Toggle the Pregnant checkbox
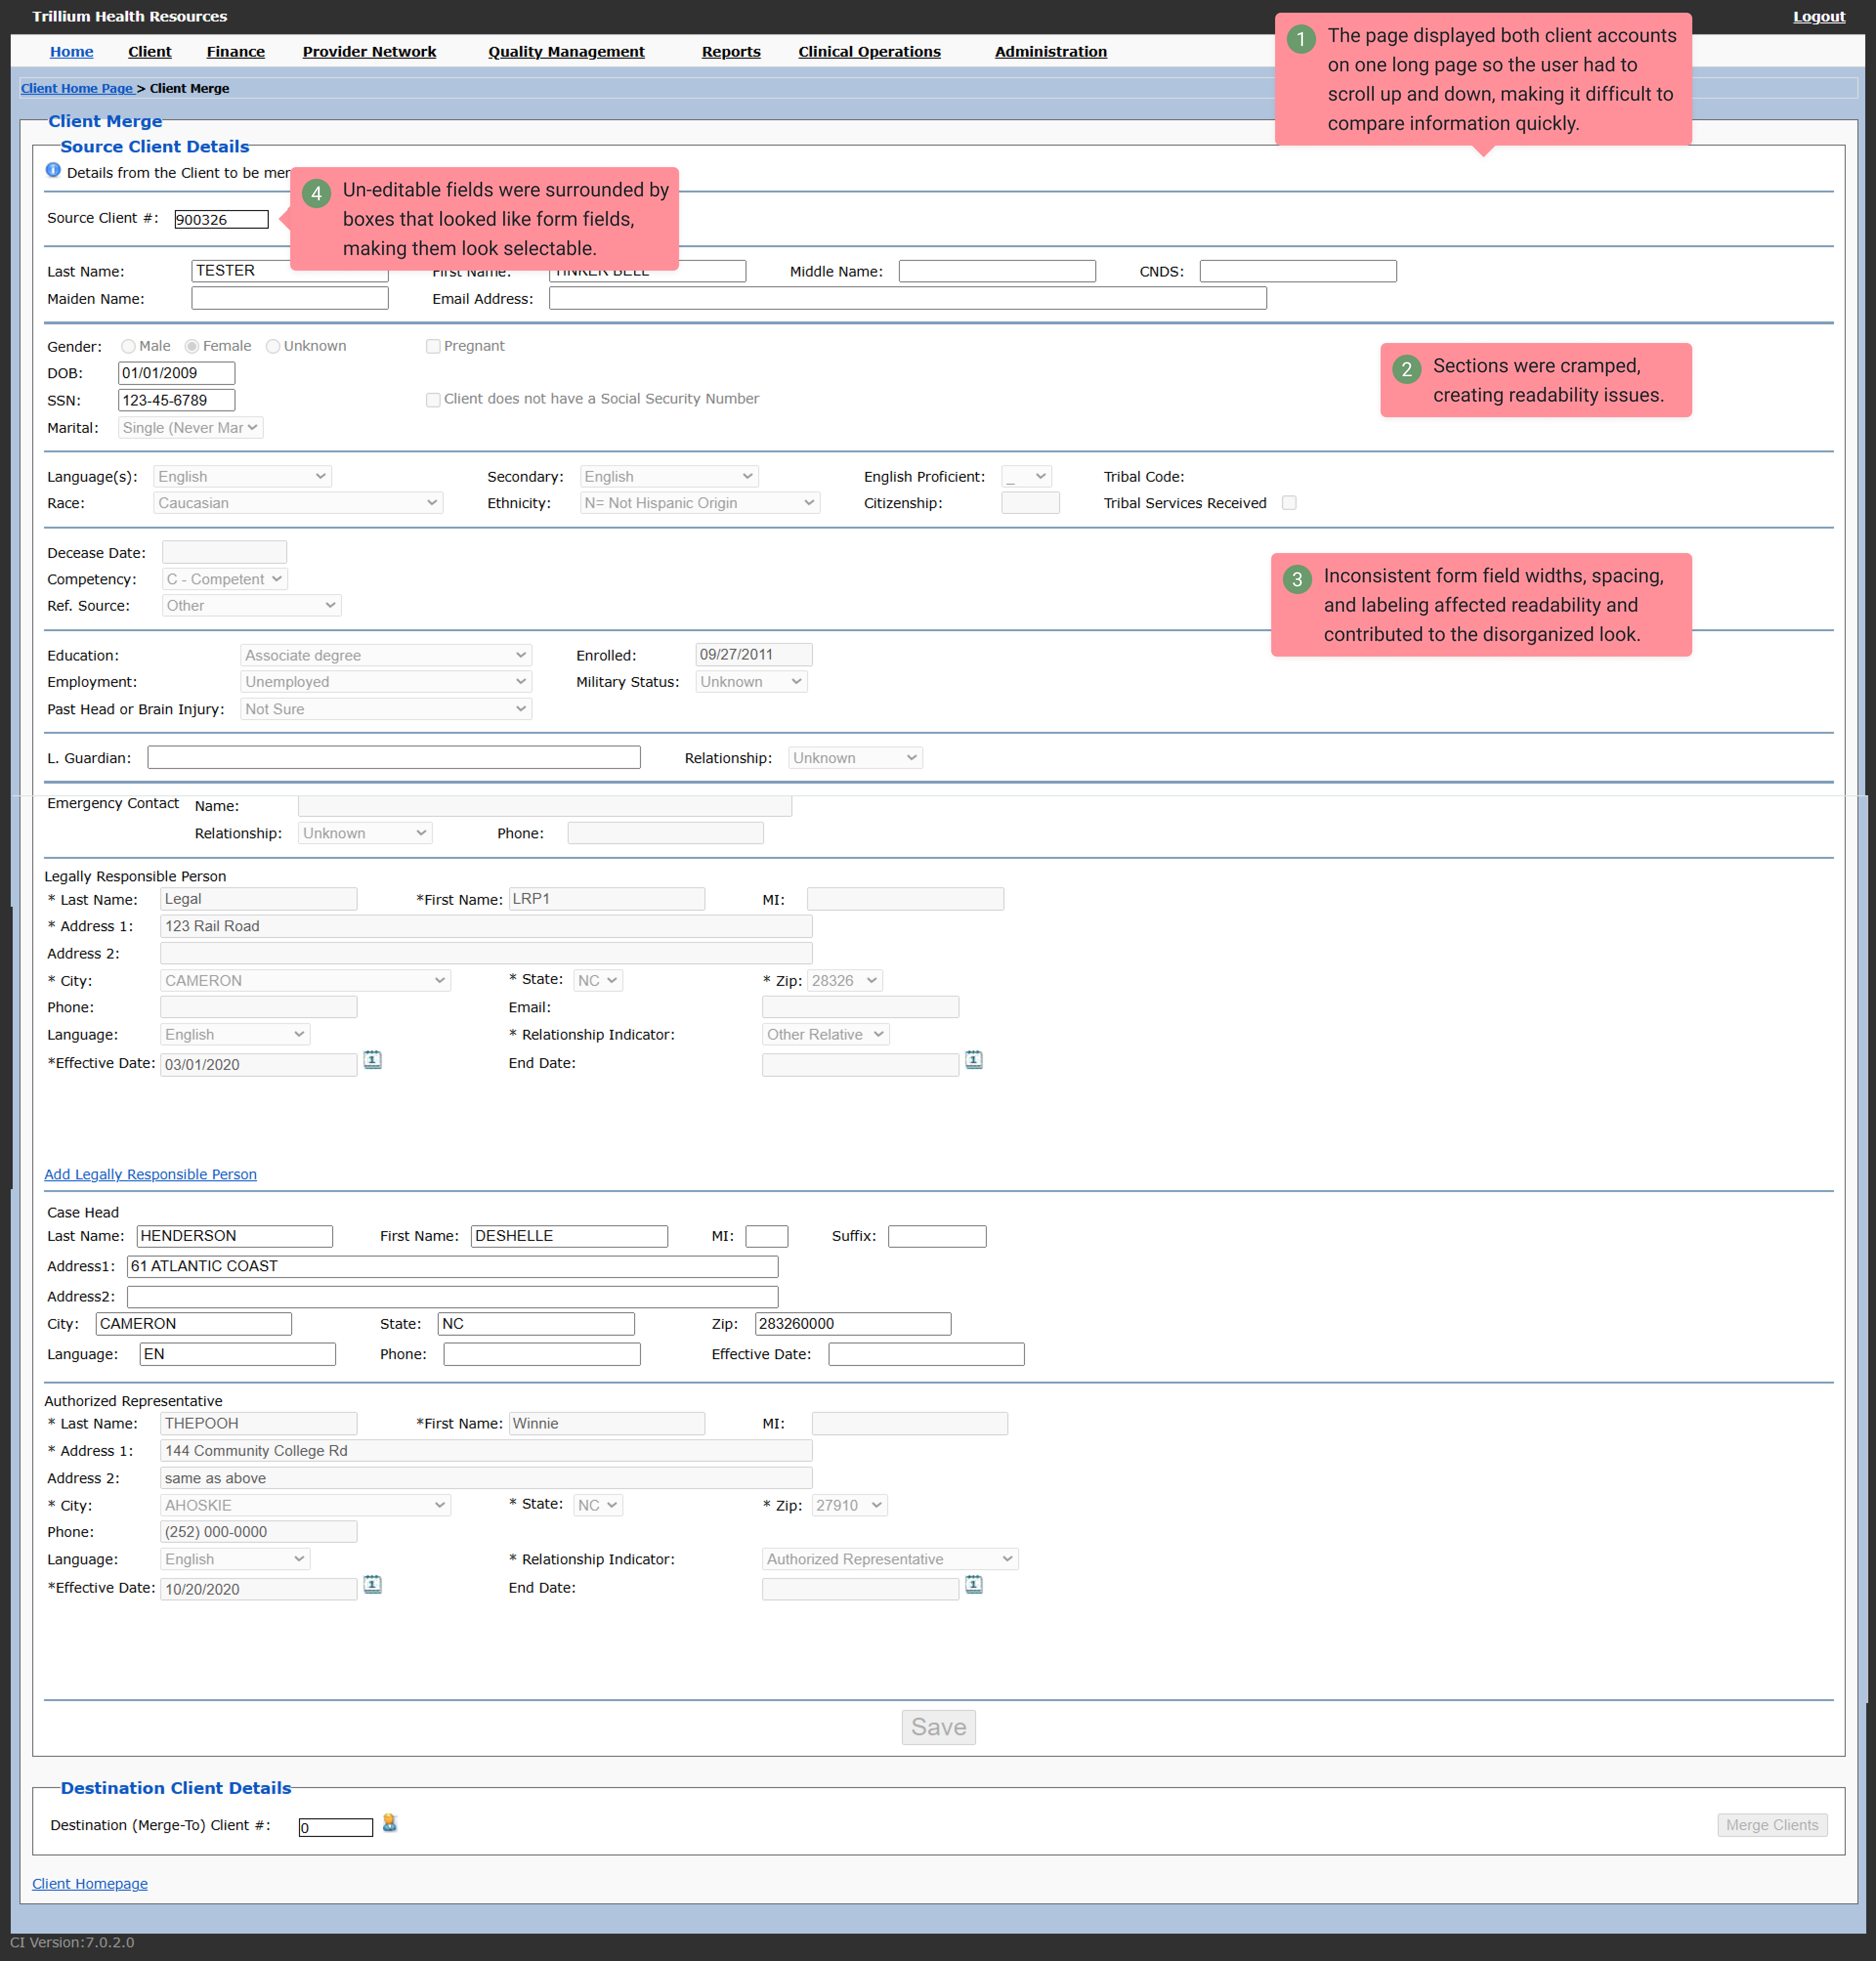This screenshot has height=1961, width=1876. point(433,346)
